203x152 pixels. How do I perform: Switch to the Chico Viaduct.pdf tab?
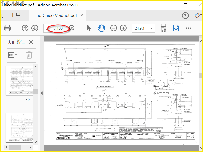(57, 15)
